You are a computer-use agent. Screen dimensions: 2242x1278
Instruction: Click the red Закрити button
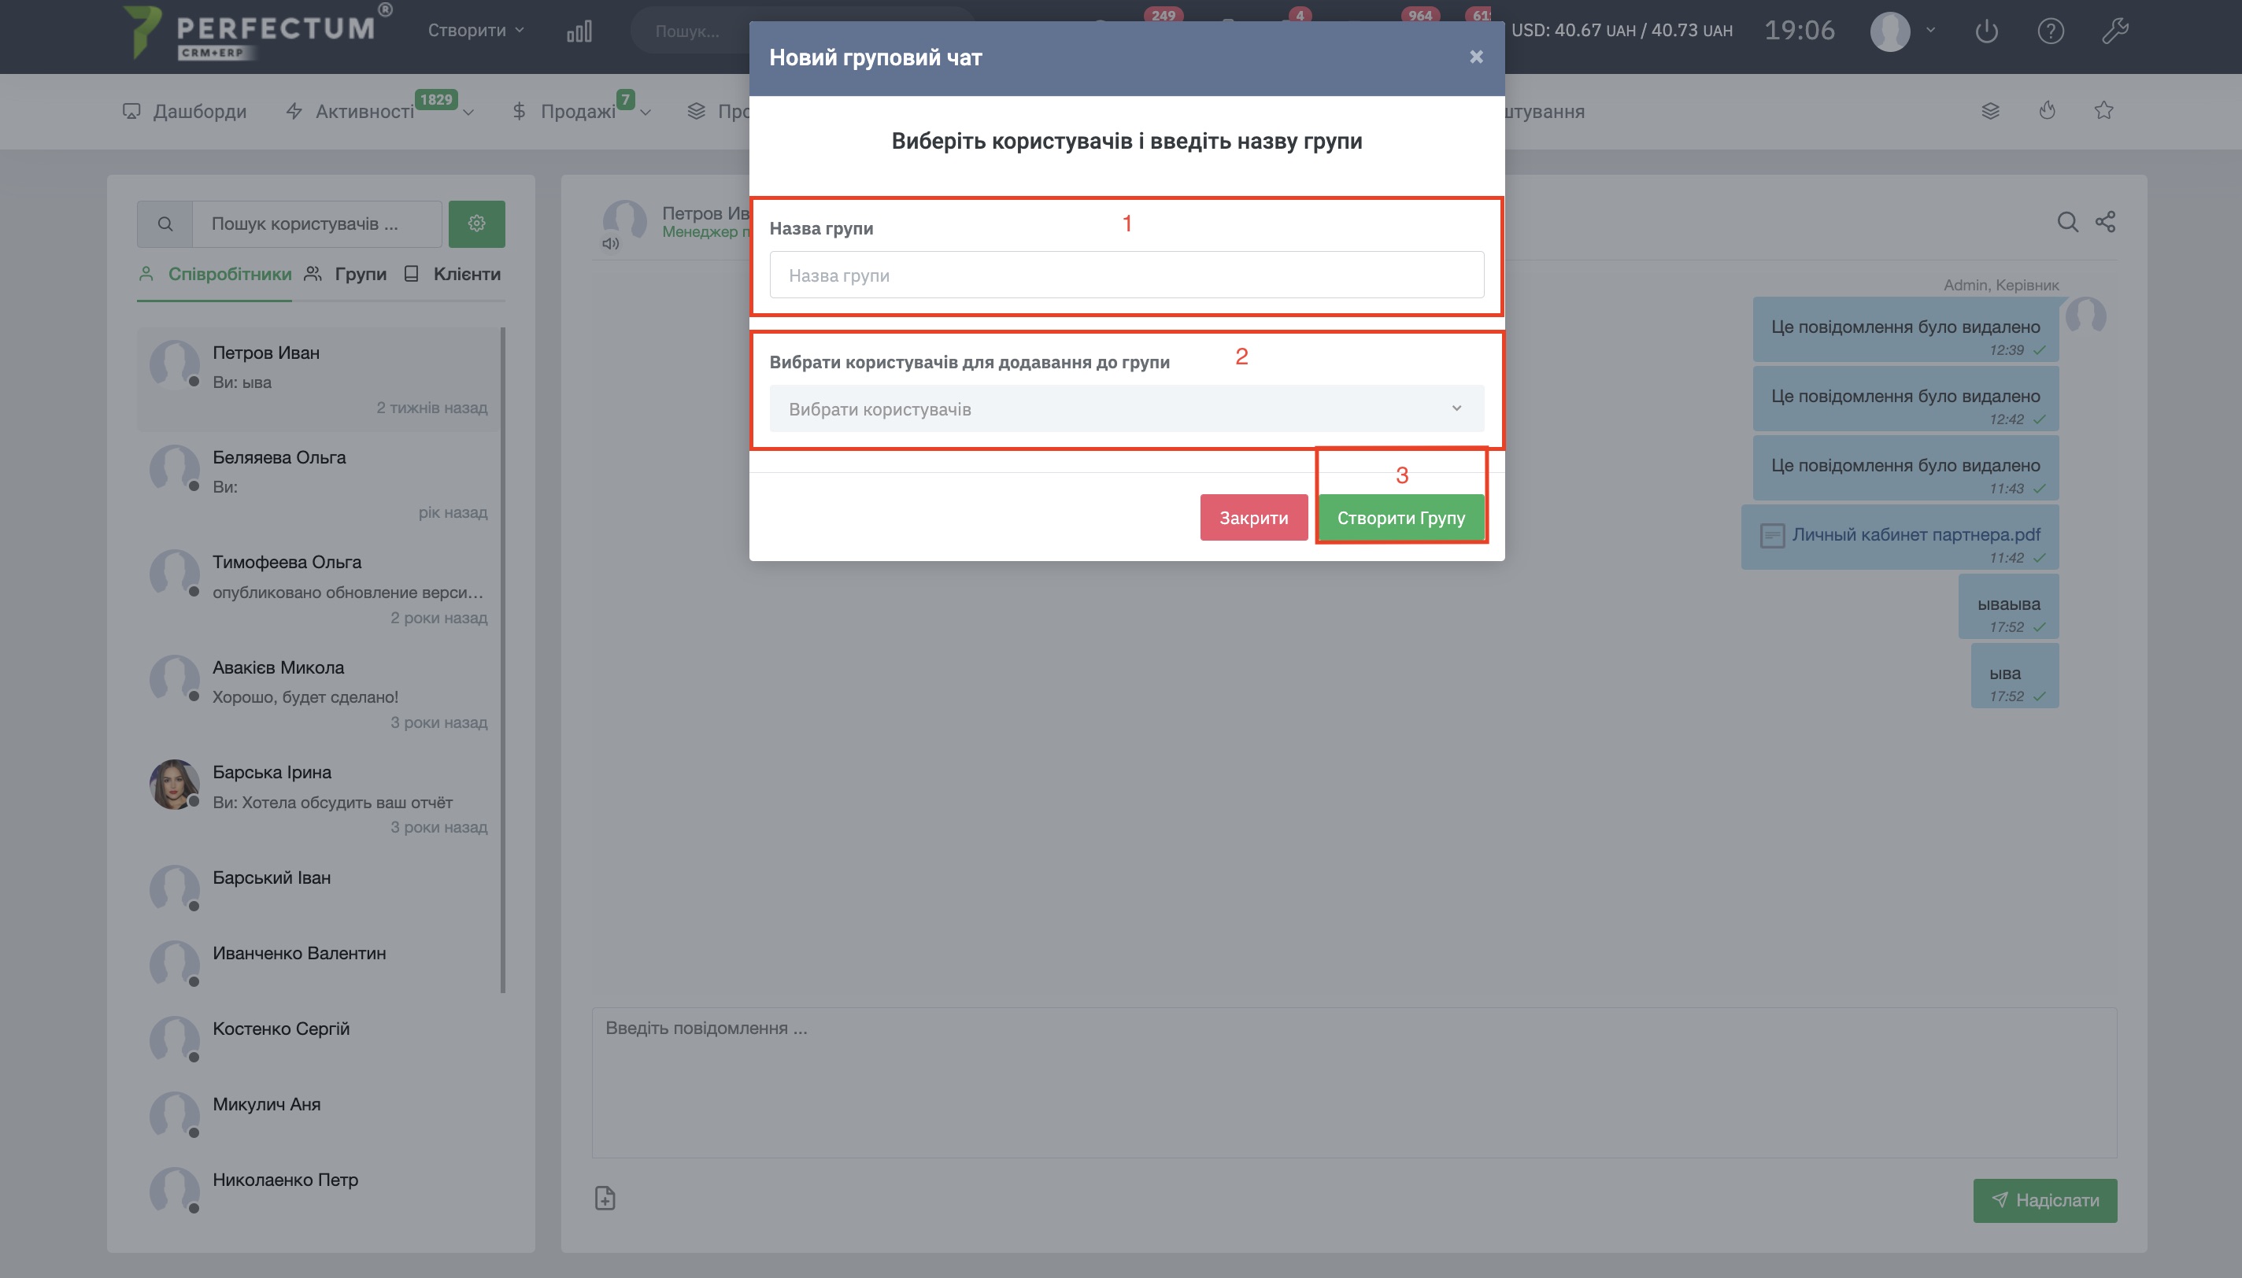pyautogui.click(x=1253, y=518)
